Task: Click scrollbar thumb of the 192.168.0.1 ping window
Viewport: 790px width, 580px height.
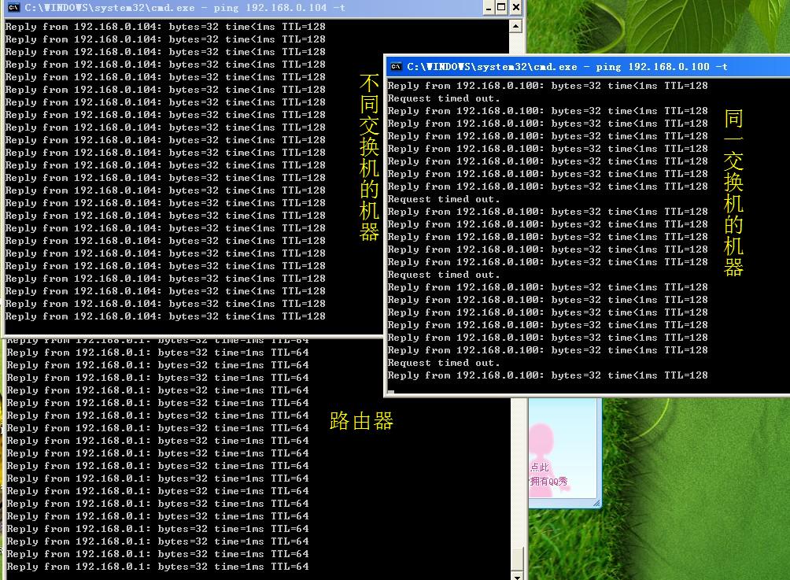Action: click(x=516, y=558)
